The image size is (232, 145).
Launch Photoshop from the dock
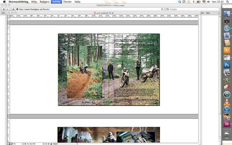click(x=227, y=65)
